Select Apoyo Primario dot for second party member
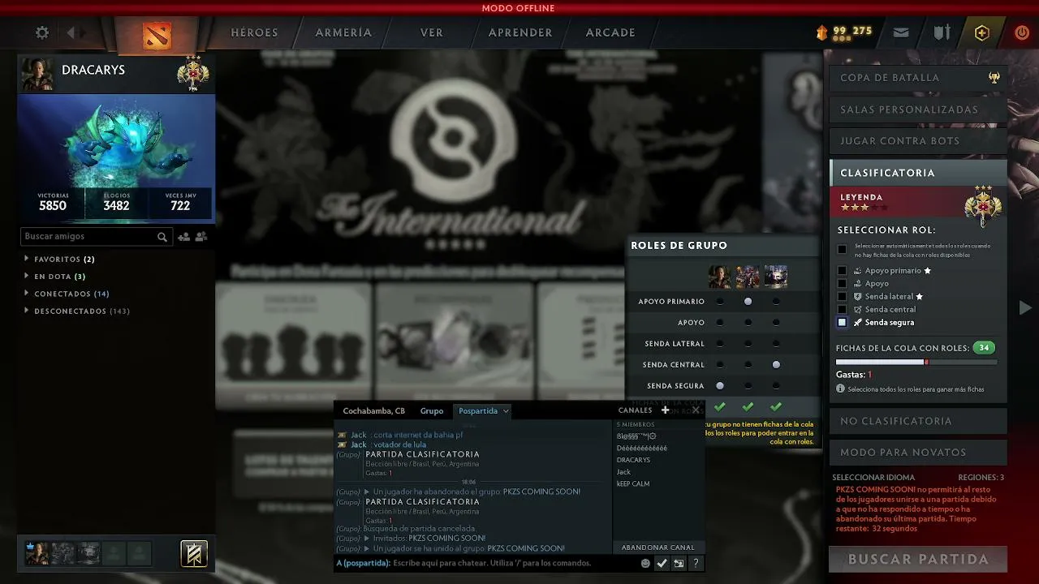This screenshot has height=584, width=1039. pyautogui.click(x=748, y=302)
